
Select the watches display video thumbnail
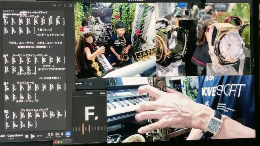point(203,39)
